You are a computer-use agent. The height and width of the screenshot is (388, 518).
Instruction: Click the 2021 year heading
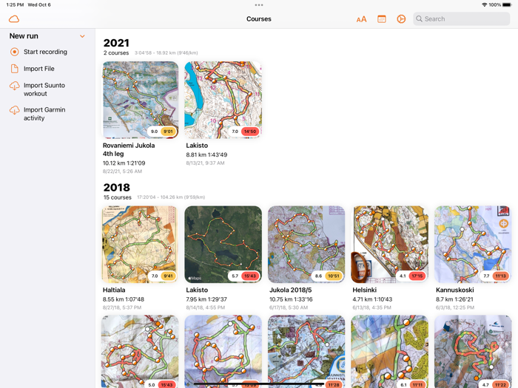(116, 43)
